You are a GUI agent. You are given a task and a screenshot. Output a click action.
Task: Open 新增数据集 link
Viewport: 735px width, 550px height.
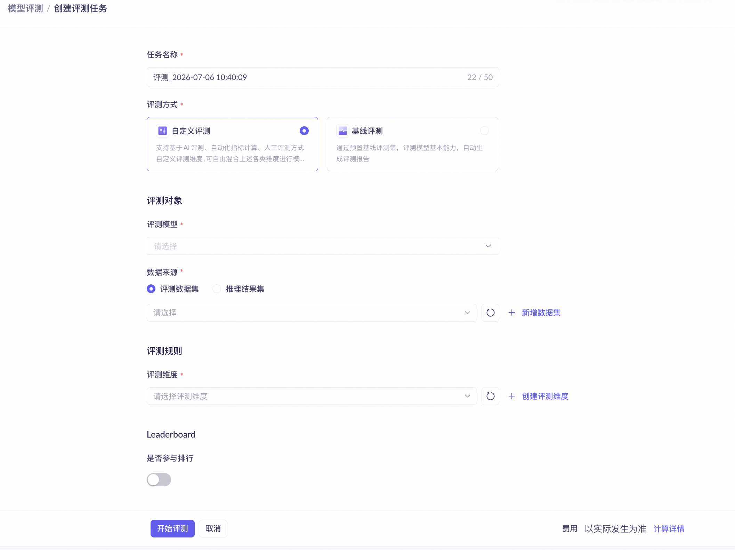(541, 313)
